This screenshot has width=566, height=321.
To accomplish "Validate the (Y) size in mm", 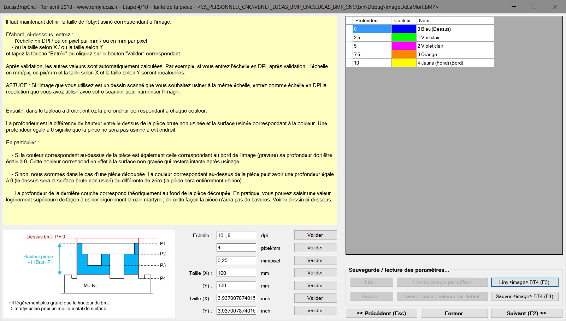I will point(315,285).
